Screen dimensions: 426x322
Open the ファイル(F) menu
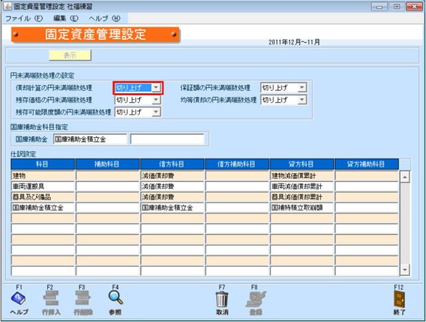(x=24, y=19)
